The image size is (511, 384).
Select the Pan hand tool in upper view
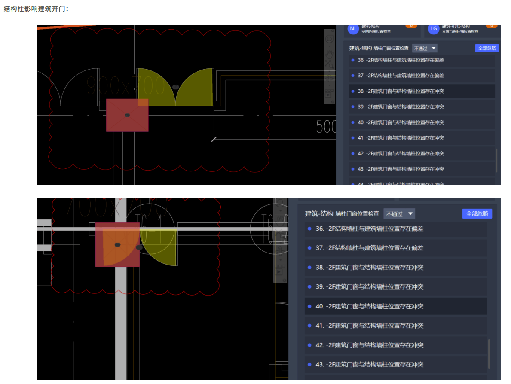[330, 54]
